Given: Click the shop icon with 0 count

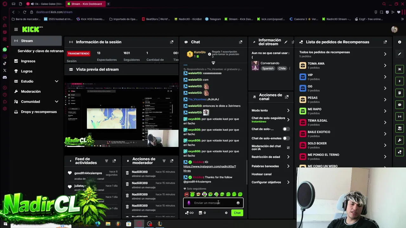Looking at the screenshot, I should click(x=202, y=213).
